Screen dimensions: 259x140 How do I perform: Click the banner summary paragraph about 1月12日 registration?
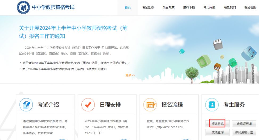74,51
